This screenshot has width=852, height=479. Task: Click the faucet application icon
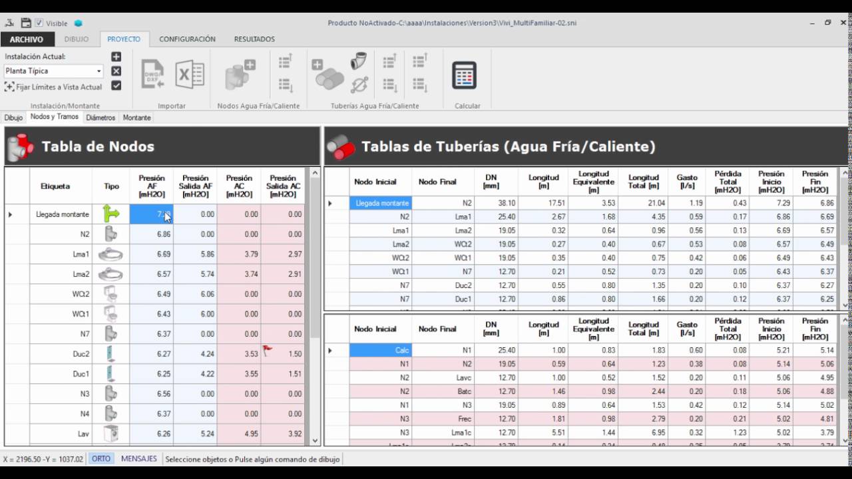[9, 23]
